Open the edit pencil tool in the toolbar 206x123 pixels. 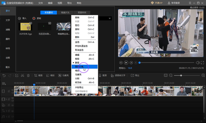[17, 75]
